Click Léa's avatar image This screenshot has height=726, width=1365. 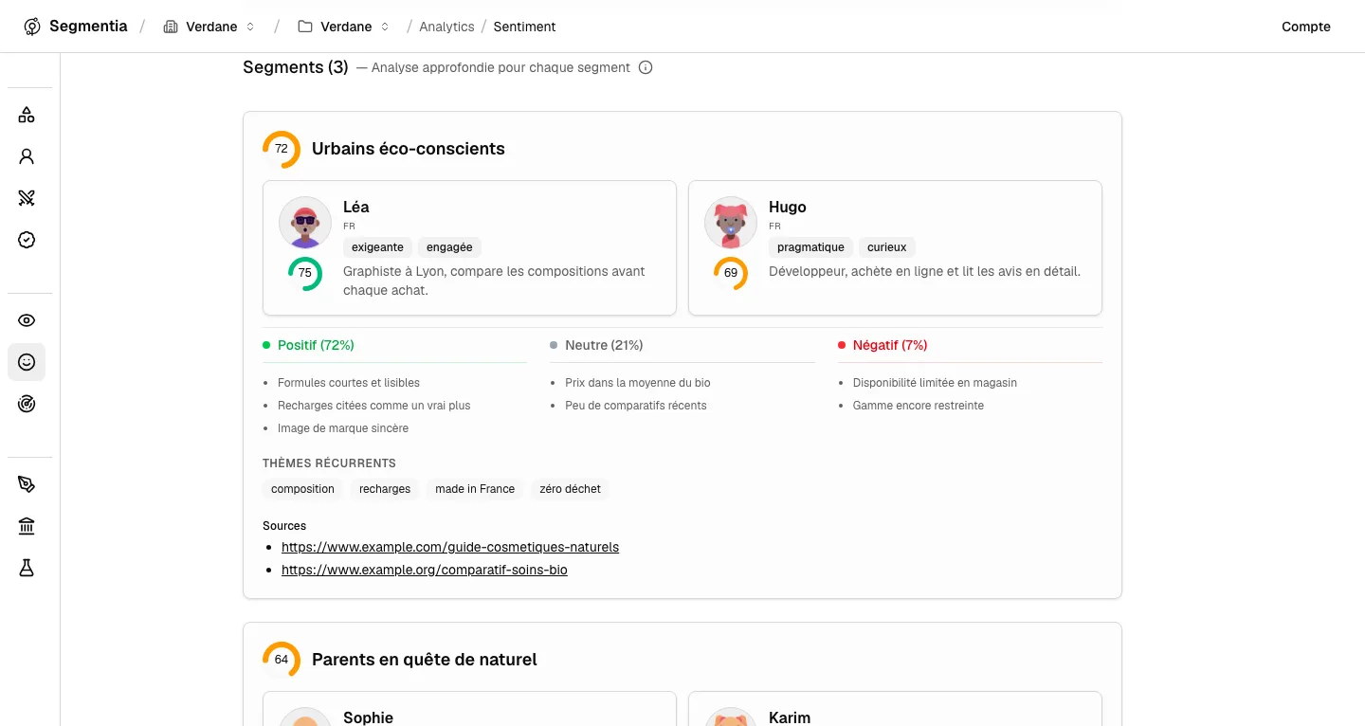click(305, 223)
